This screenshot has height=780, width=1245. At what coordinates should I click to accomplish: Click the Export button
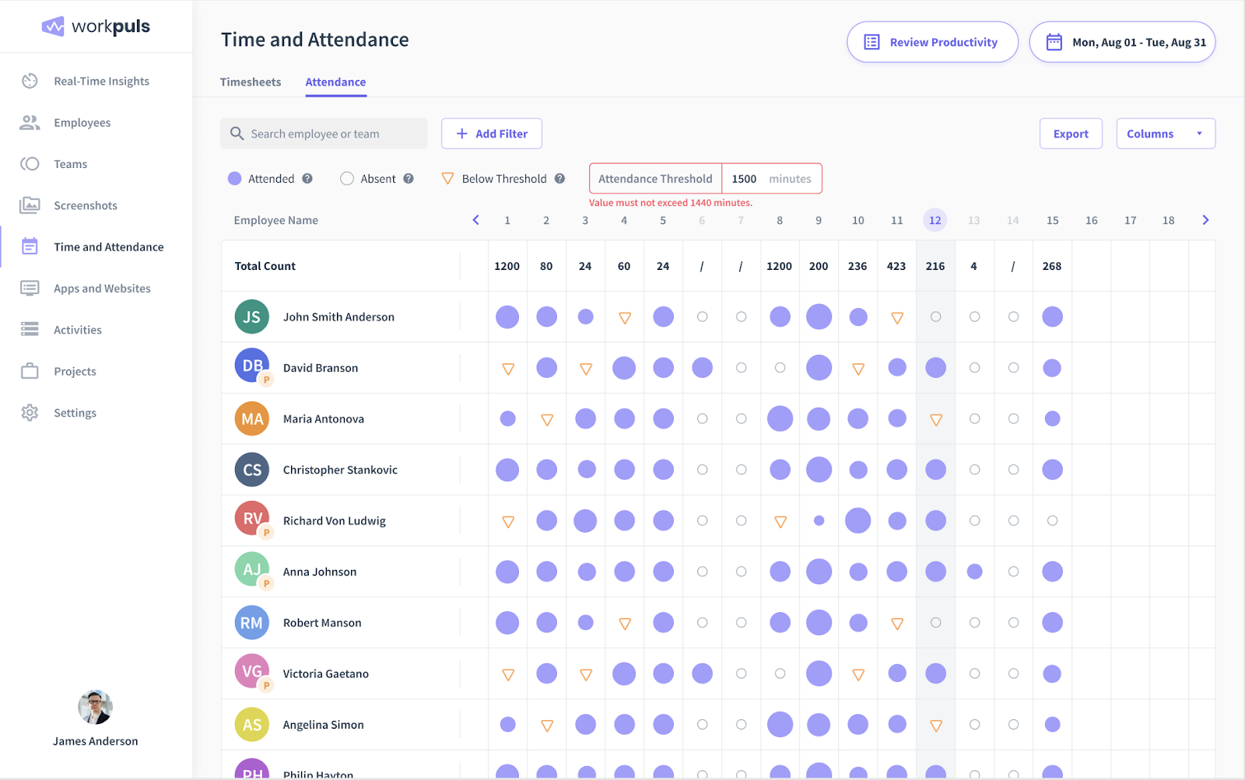click(1071, 133)
